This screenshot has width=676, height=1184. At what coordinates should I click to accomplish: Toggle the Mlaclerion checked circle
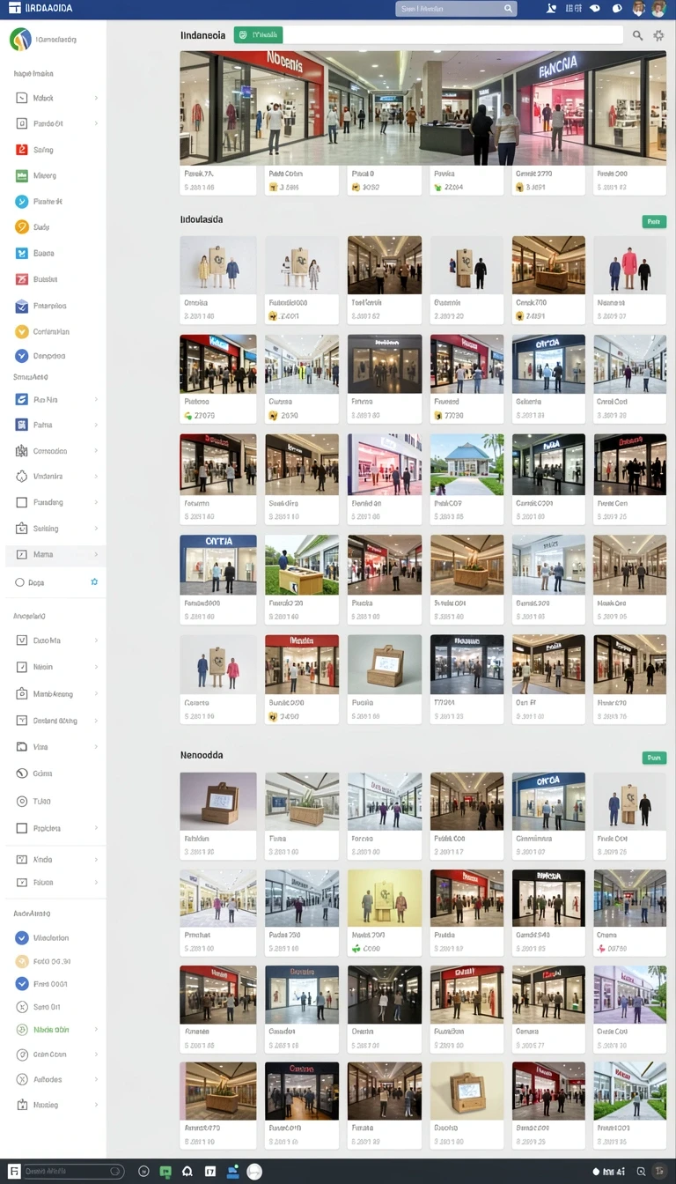coord(22,937)
